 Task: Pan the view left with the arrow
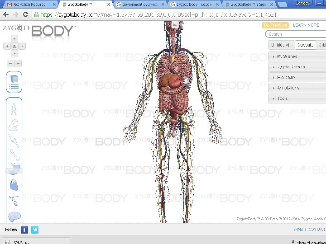tap(7, 46)
